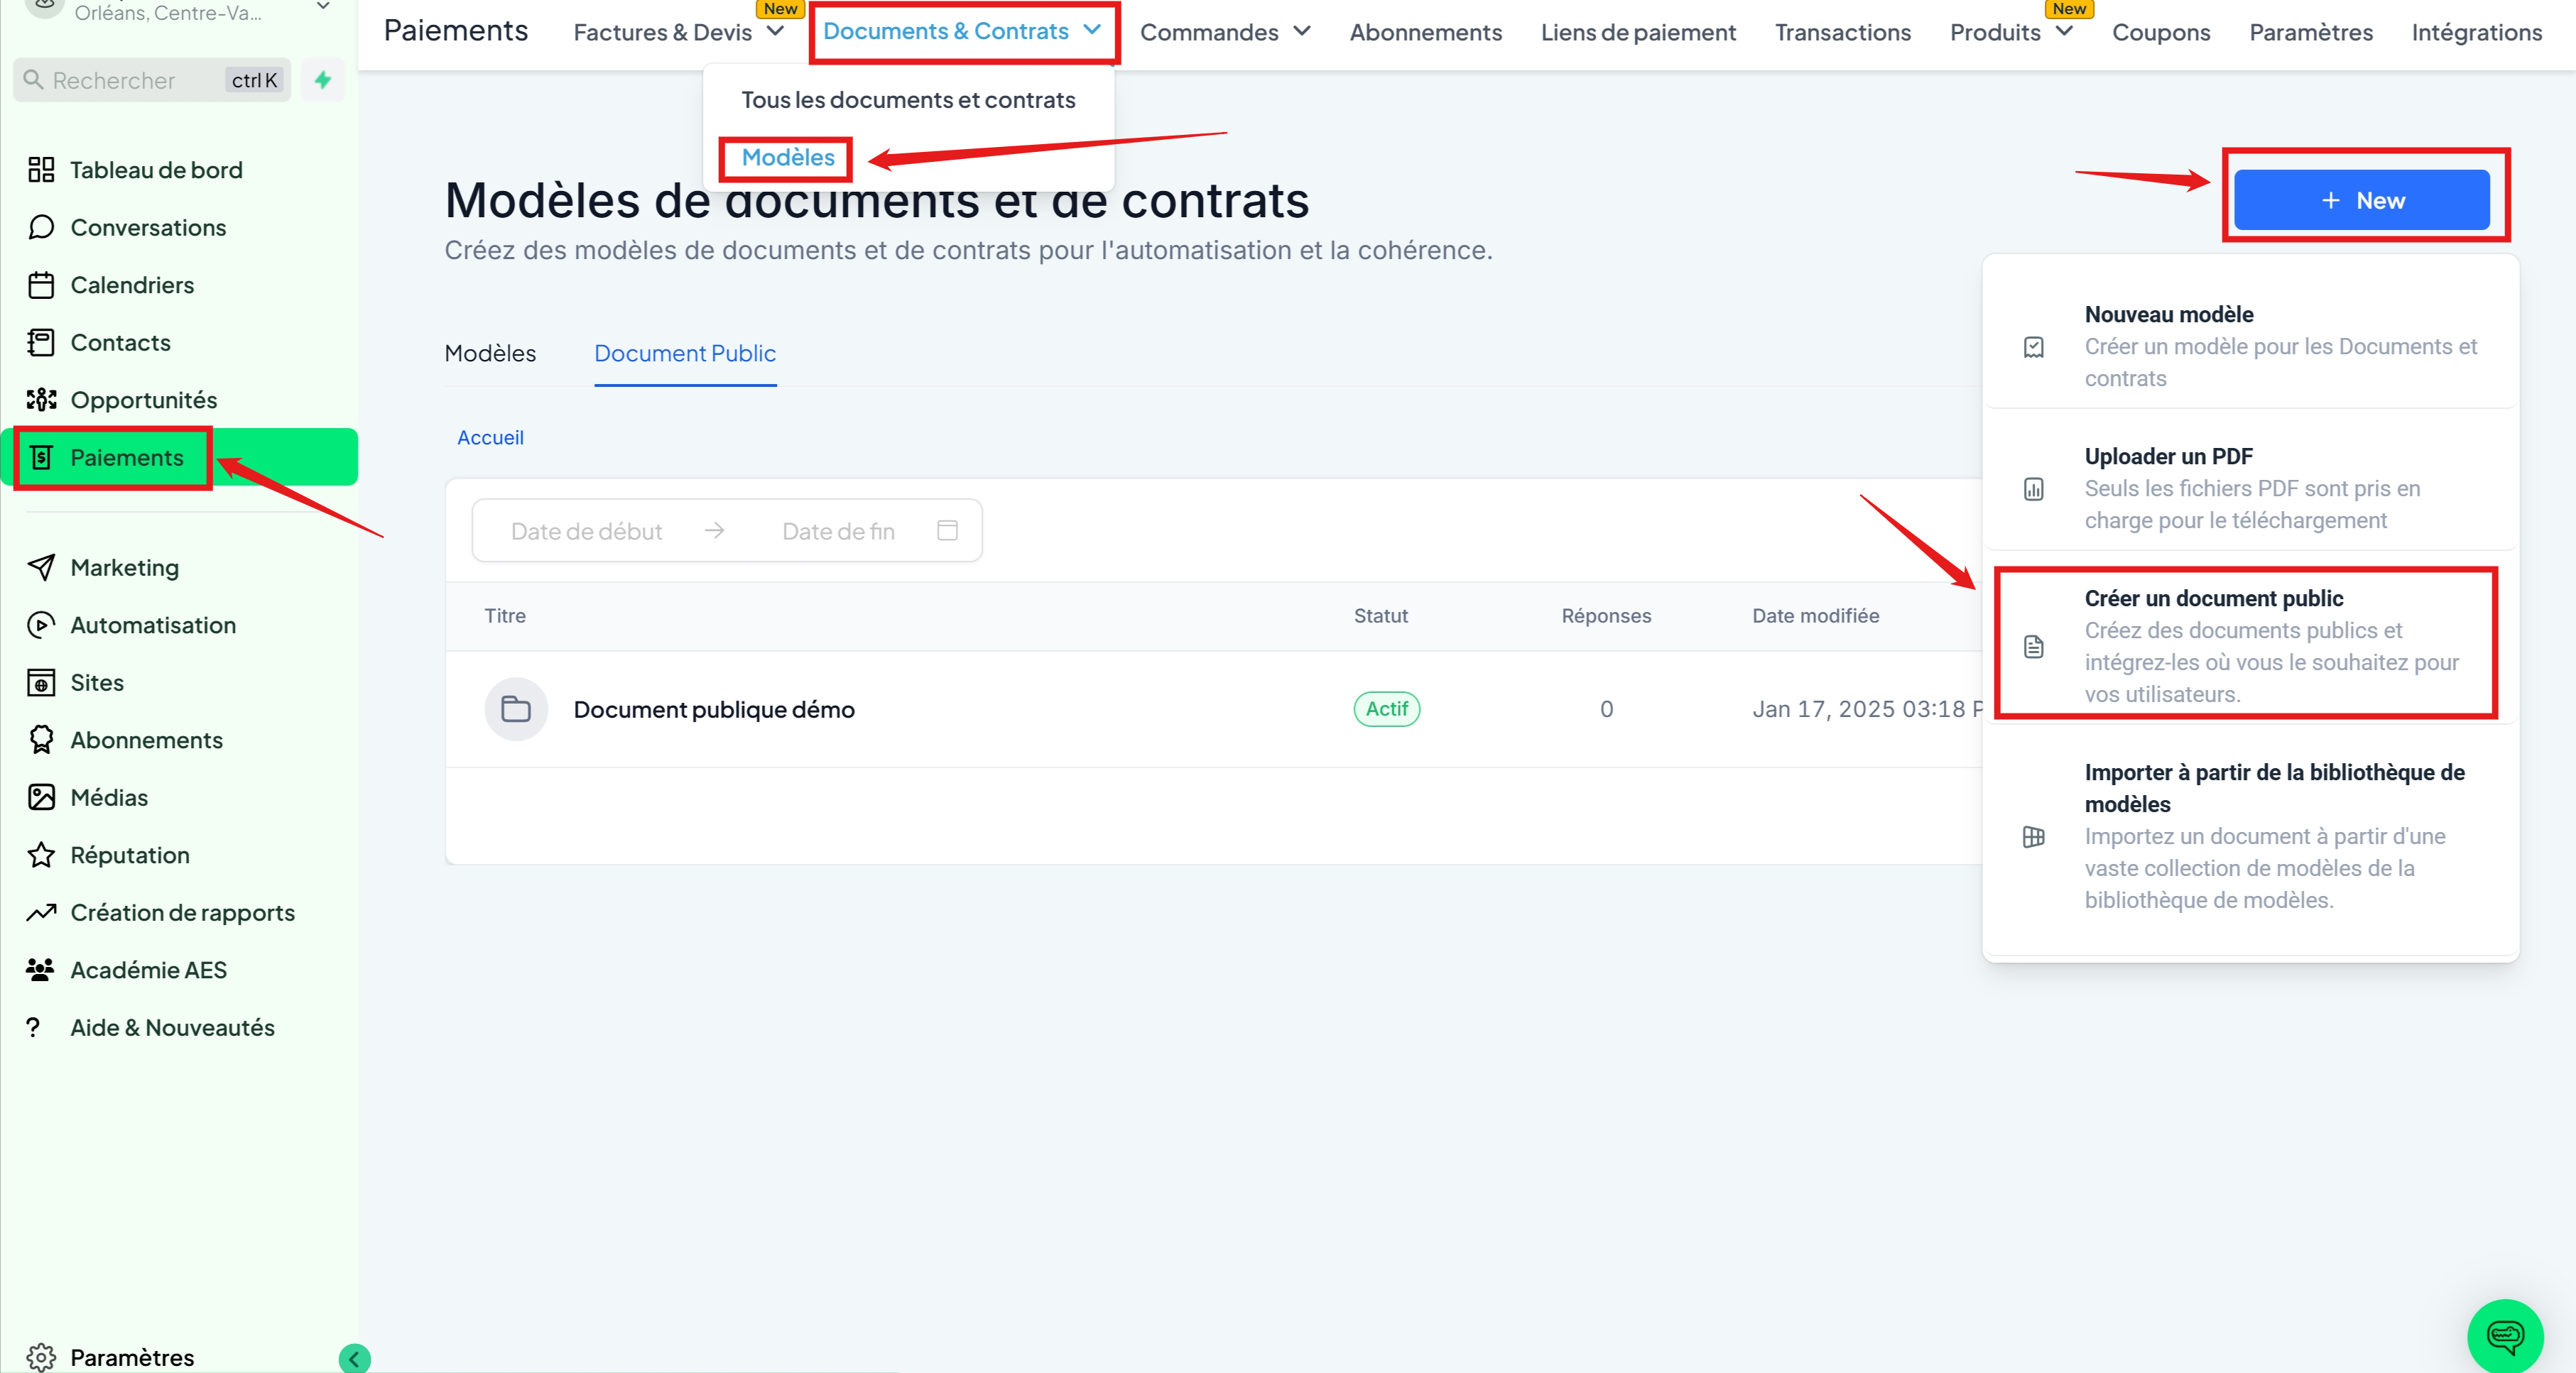Open the Marketing paper plane icon
This screenshot has width=2576, height=1373.
(41, 567)
